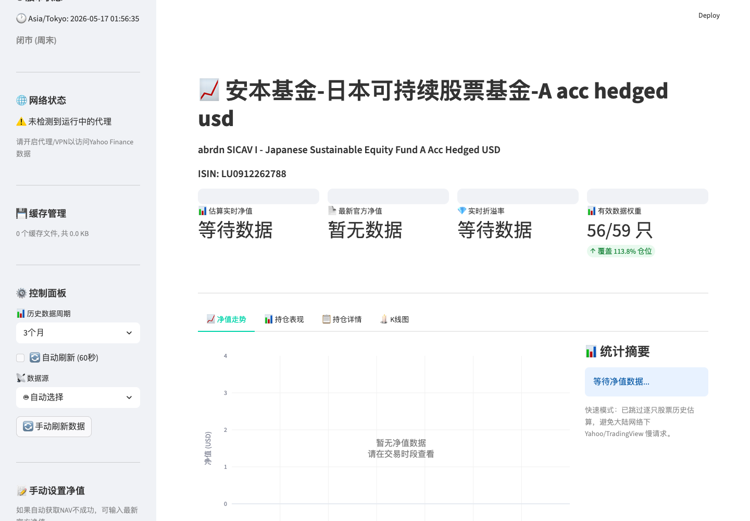Image resolution: width=750 pixels, height=521 pixels.
Task: Click the 闭市 (周末) status text
Action: [x=36, y=41]
